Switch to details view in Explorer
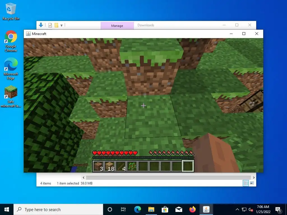287x215 pixels. coord(246,183)
